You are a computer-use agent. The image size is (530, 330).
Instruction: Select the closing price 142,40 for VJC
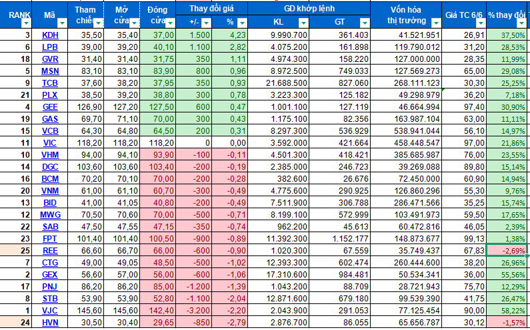tap(157, 311)
